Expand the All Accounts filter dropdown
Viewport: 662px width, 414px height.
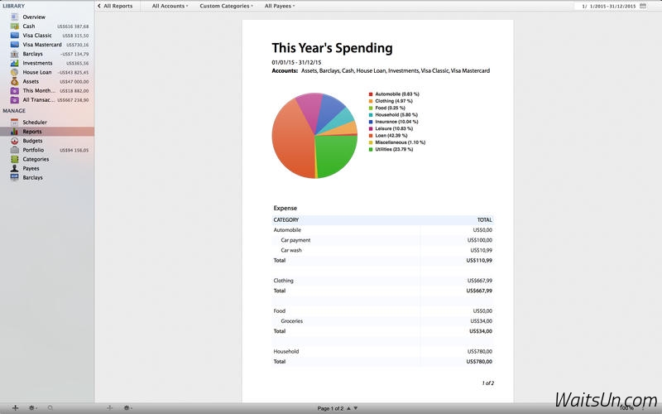pyautogui.click(x=170, y=6)
